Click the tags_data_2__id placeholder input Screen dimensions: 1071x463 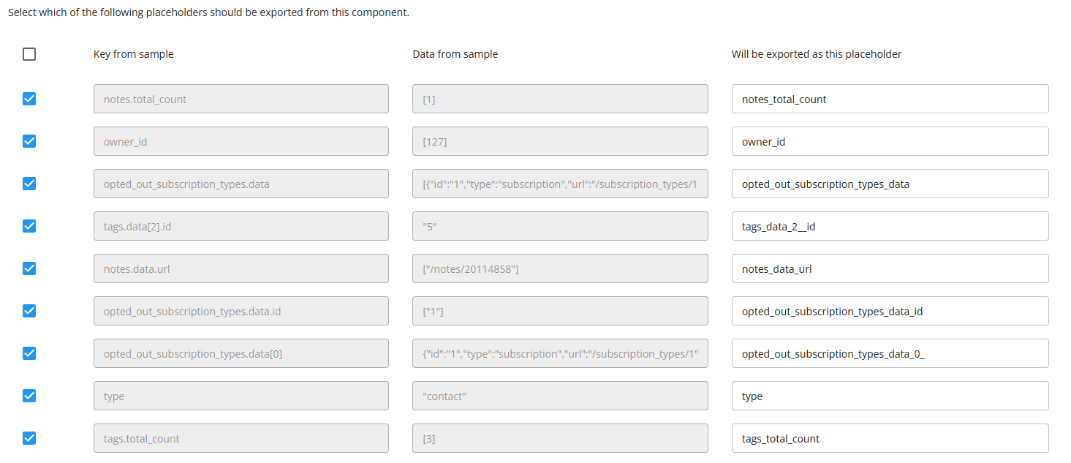click(889, 225)
